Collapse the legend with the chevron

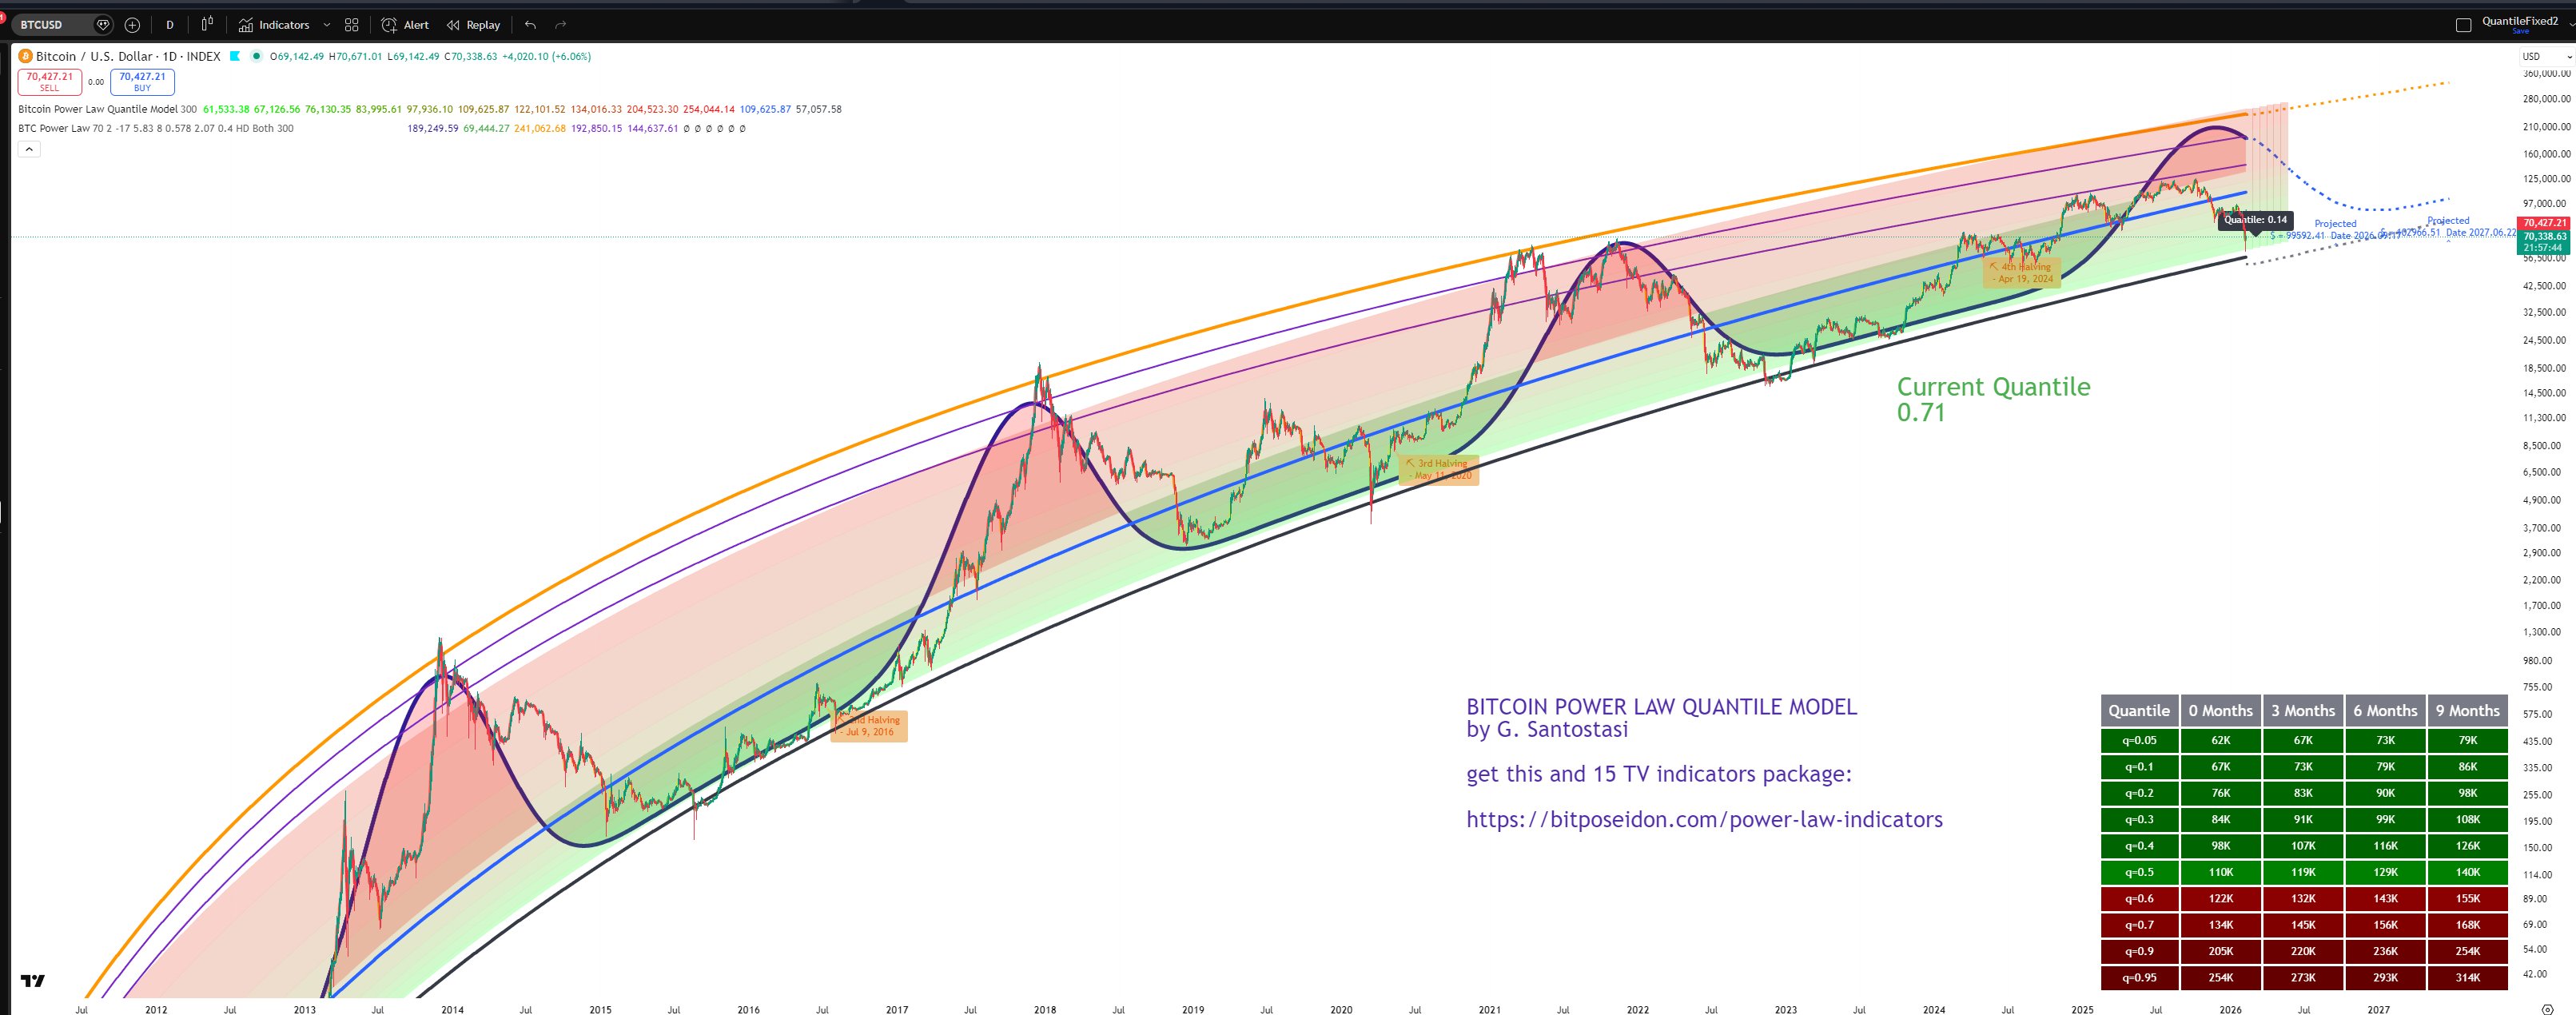coord(30,148)
